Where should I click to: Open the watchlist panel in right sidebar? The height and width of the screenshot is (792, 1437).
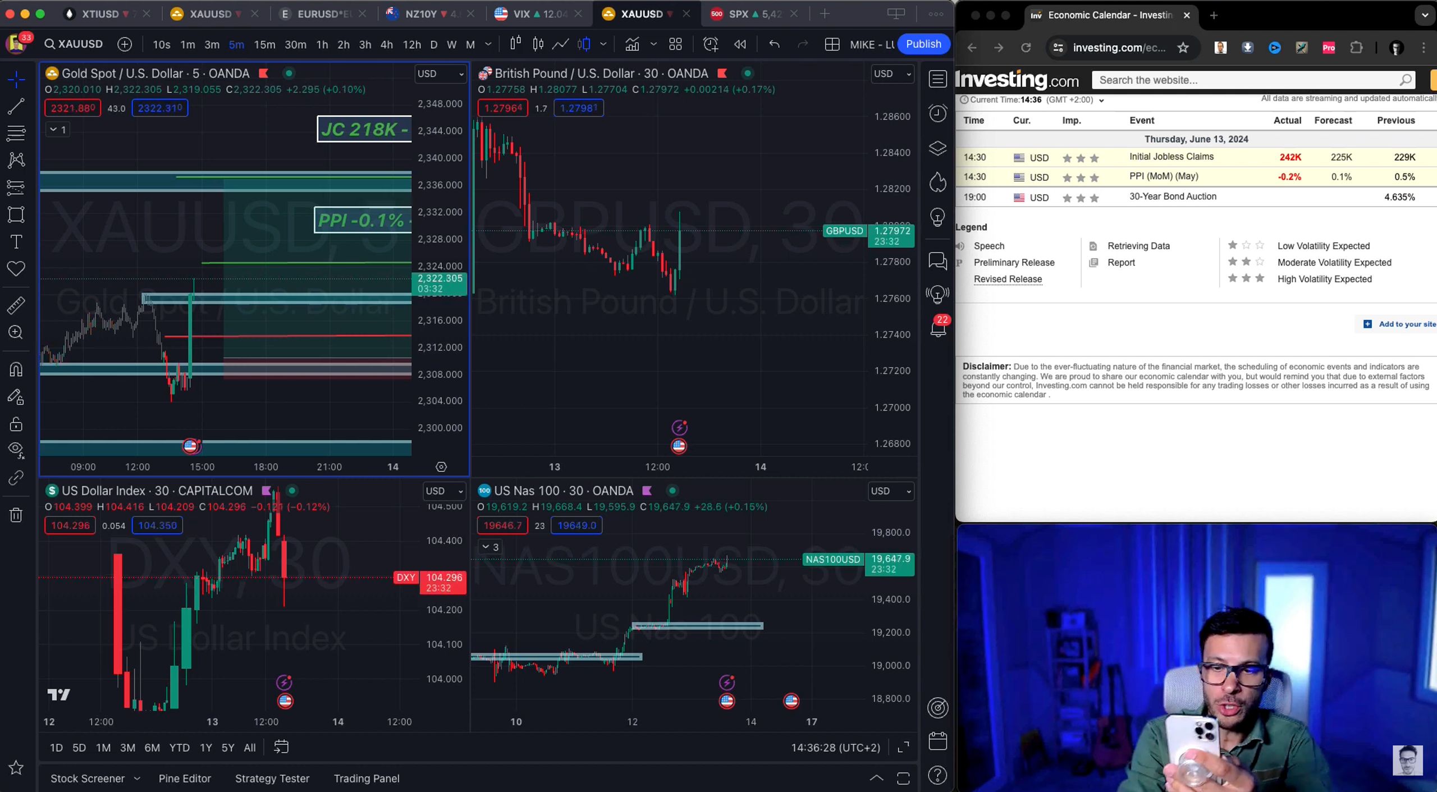(x=937, y=79)
